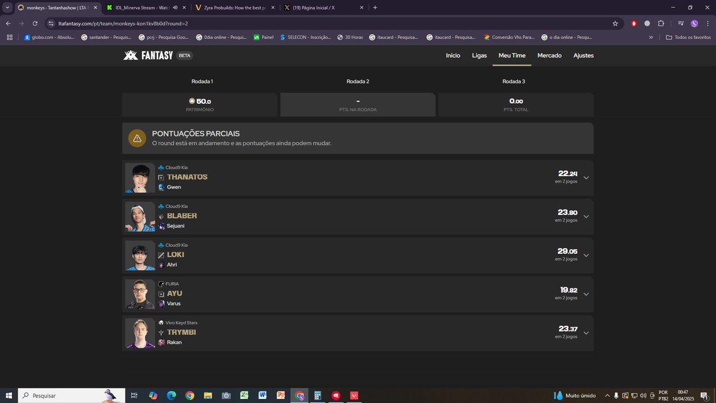Click TRYMBI support role icon
Screen dimensions: 716x403
point(161,333)
